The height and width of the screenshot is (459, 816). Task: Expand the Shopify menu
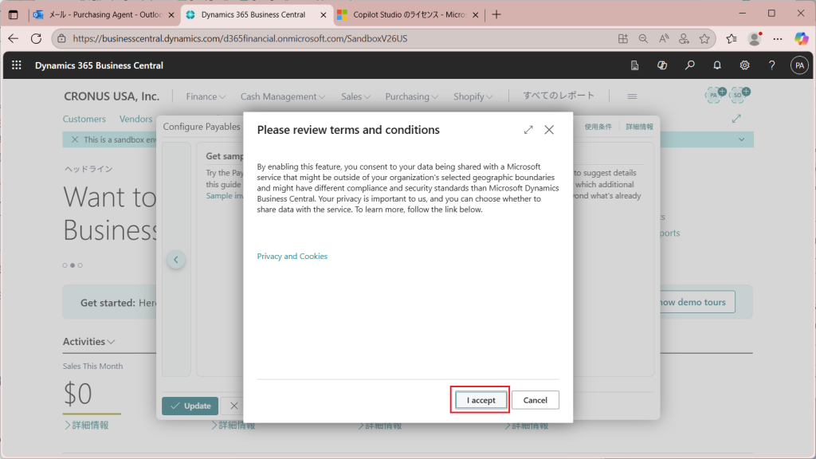point(473,96)
